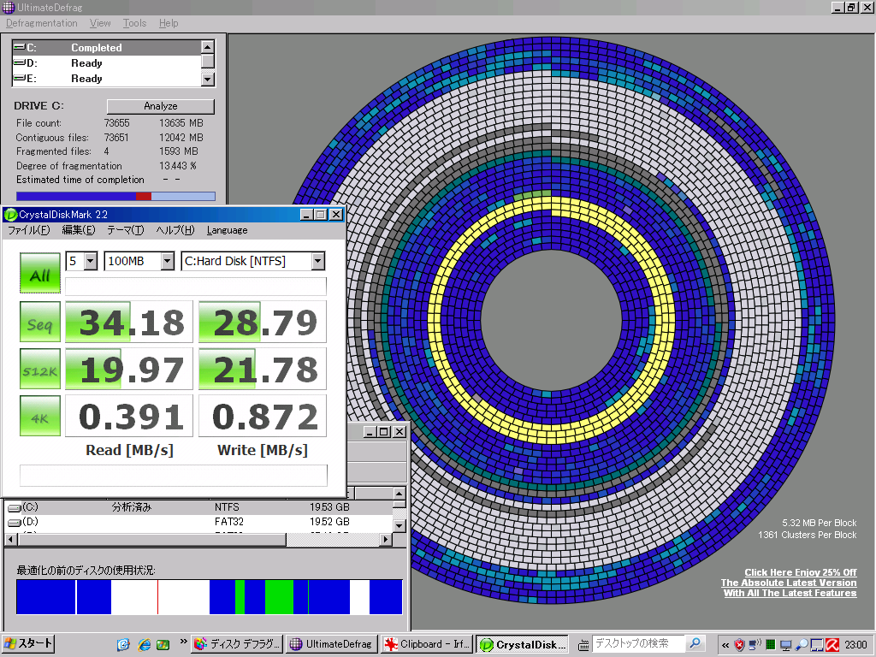Open the 100MB test size dropdown
876x657 pixels.
coord(167,261)
